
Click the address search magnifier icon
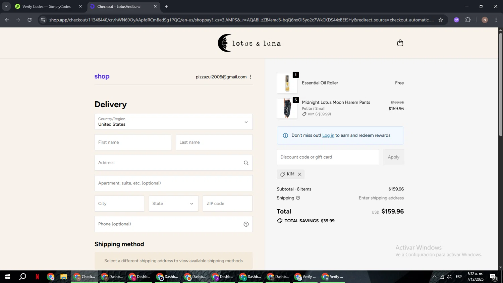[x=246, y=163]
